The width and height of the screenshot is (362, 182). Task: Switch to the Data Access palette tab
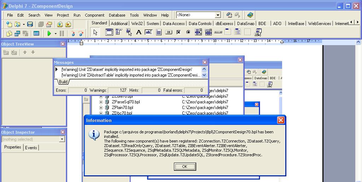(x=174, y=24)
